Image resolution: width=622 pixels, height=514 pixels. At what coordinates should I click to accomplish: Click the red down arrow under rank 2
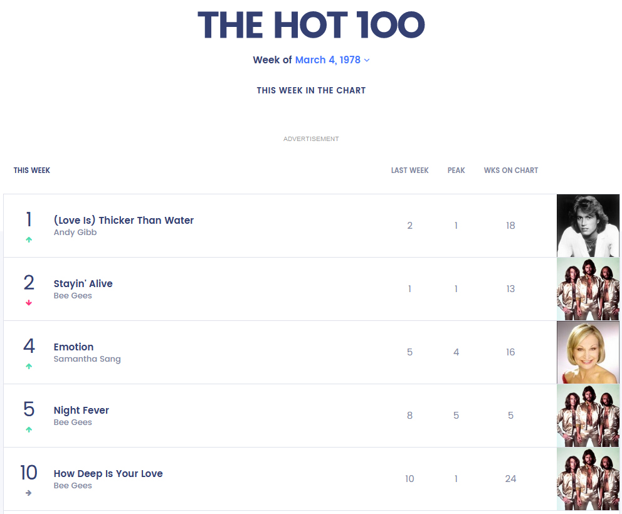point(29,303)
